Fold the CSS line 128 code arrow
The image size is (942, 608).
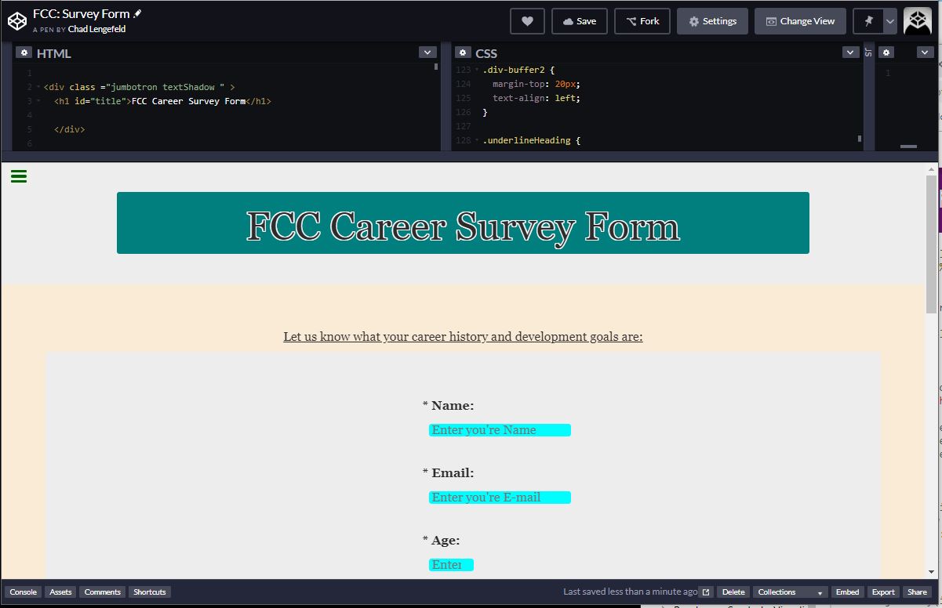(x=477, y=141)
